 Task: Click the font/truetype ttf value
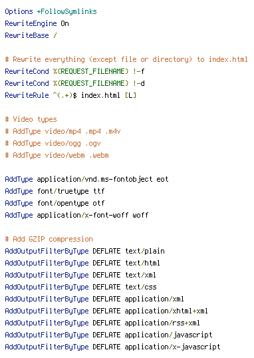coord(70,192)
